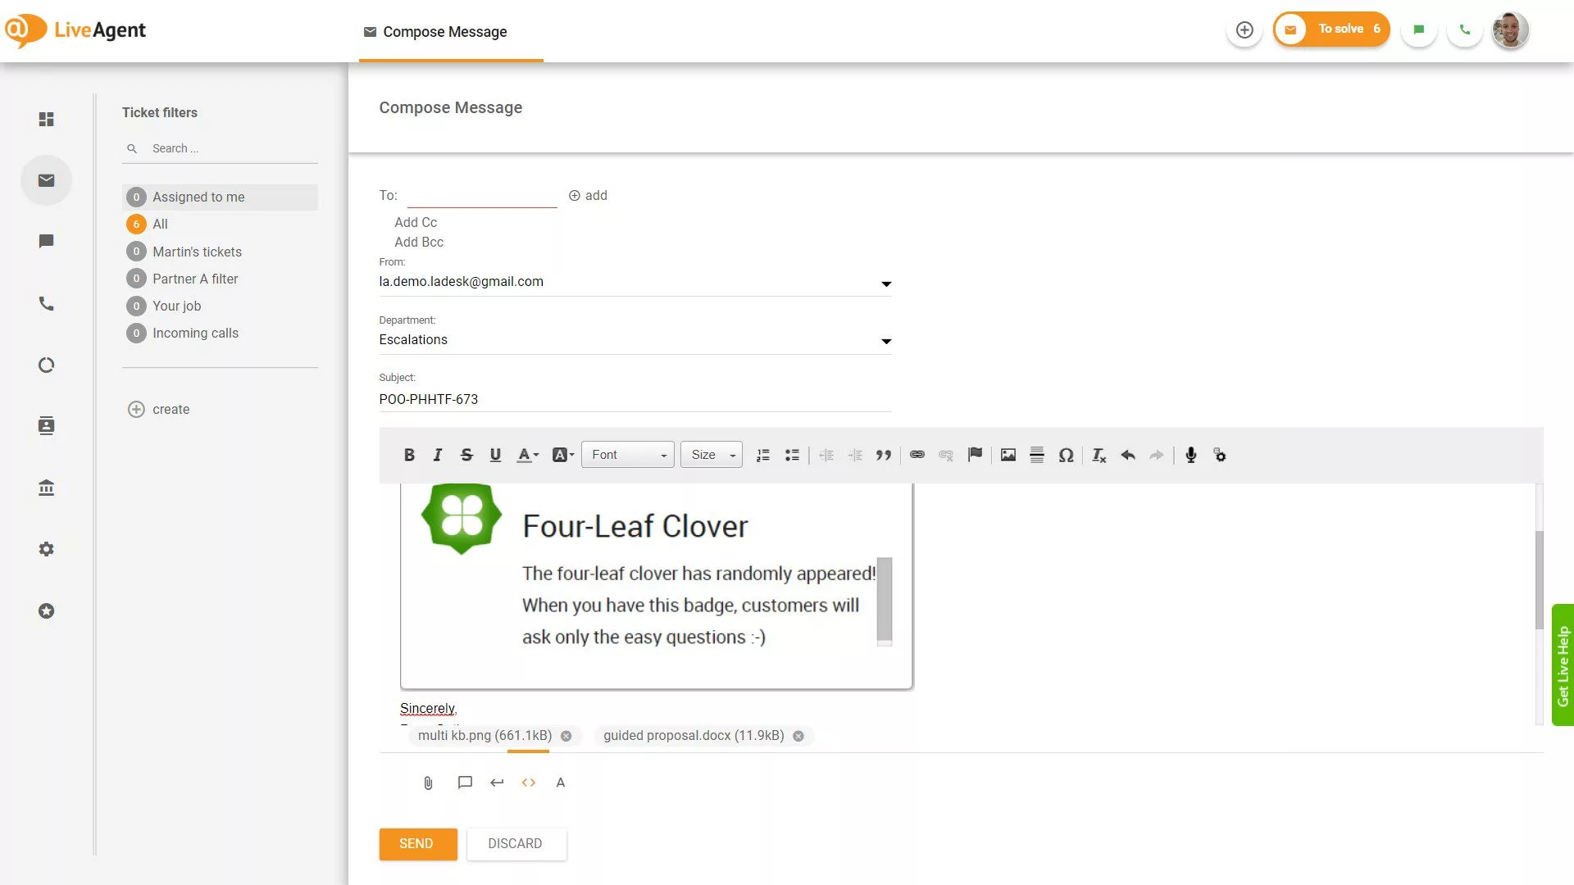
Task: Click the Add Cc link
Action: (416, 222)
